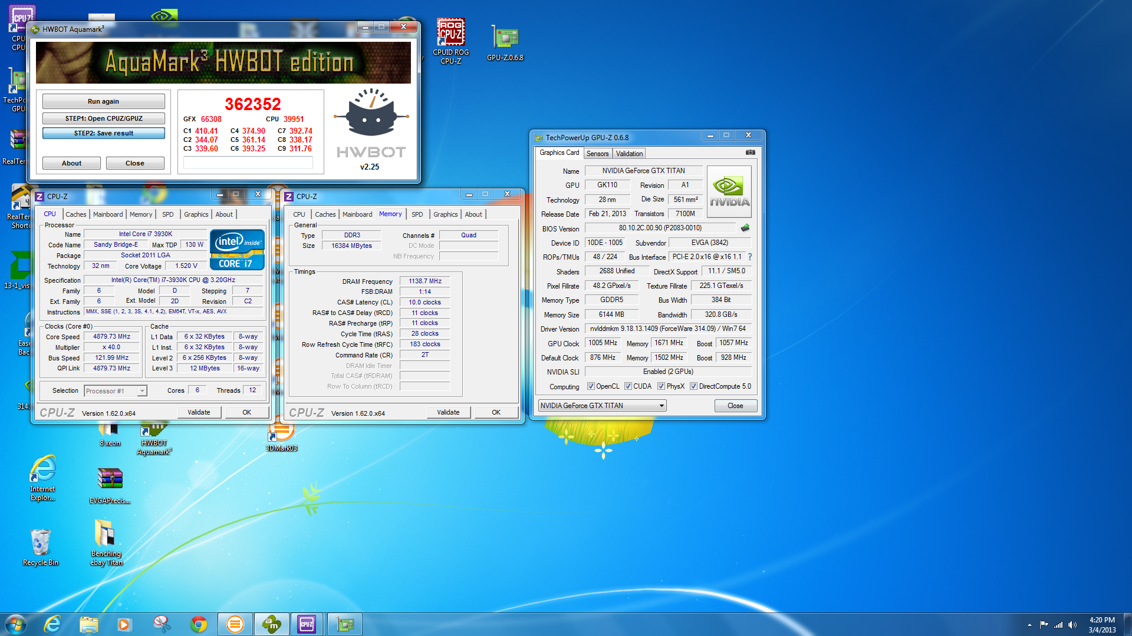Click bus interface question mark in GPU-Z
Viewport: 1132px width, 636px height.
(x=750, y=257)
